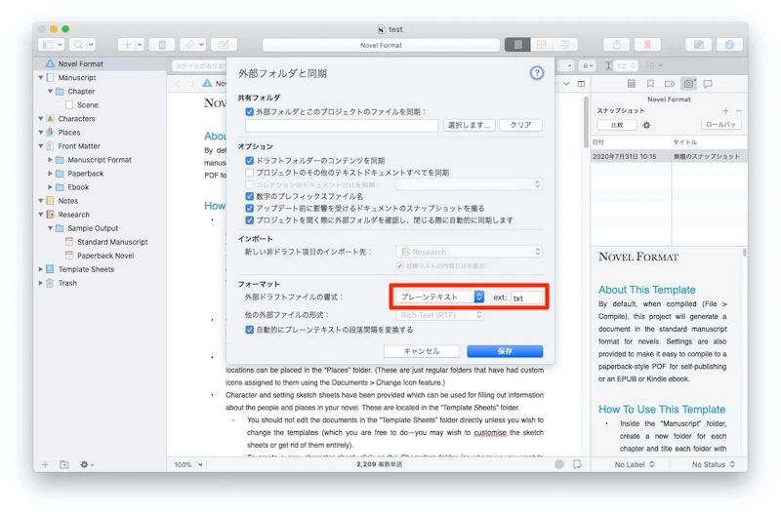Open the inspector Snapshots camera tab
781x516 pixels.
[x=688, y=84]
